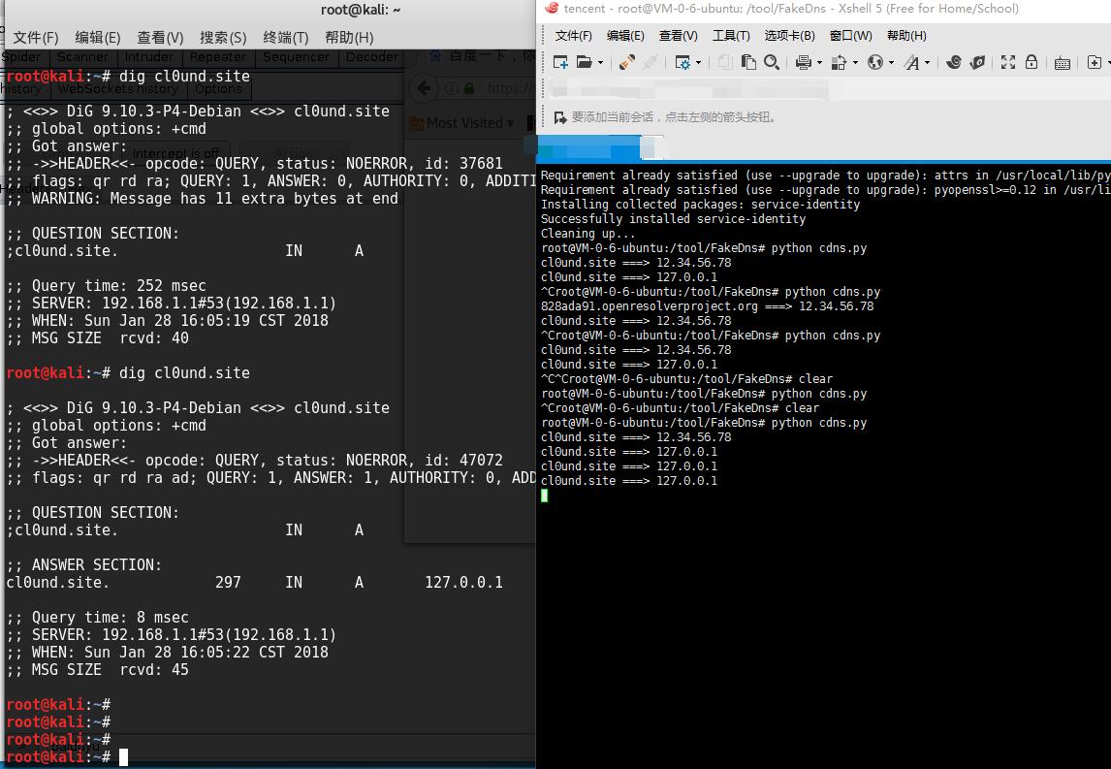Click the padlock lock icon in Xshell

[x=1032, y=62]
